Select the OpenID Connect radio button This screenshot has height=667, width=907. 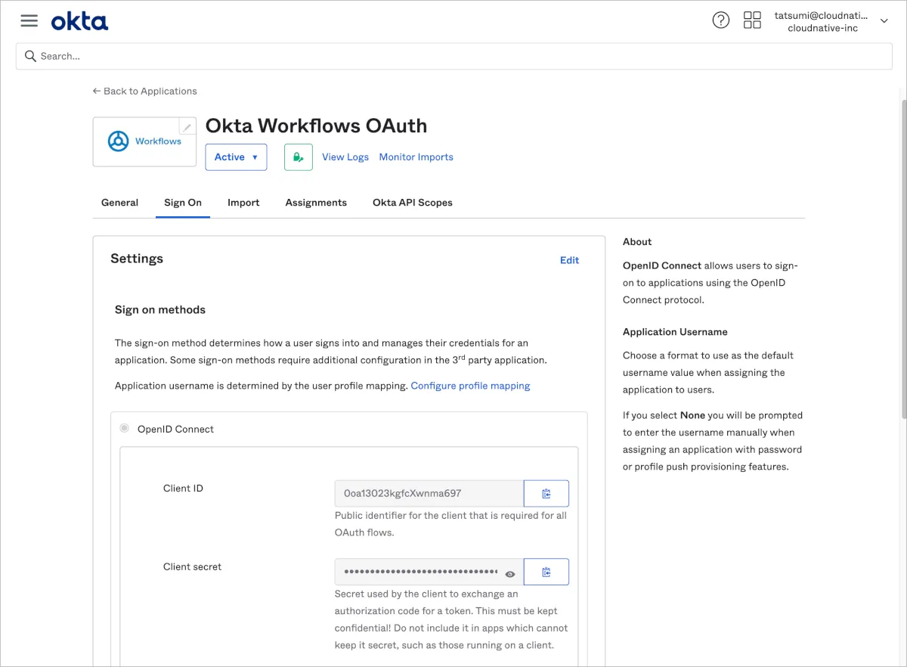click(x=125, y=429)
